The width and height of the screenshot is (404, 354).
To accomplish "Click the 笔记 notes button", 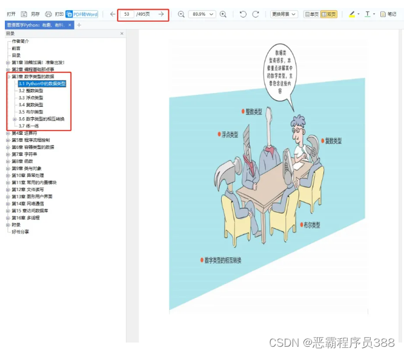I will pos(388,14).
